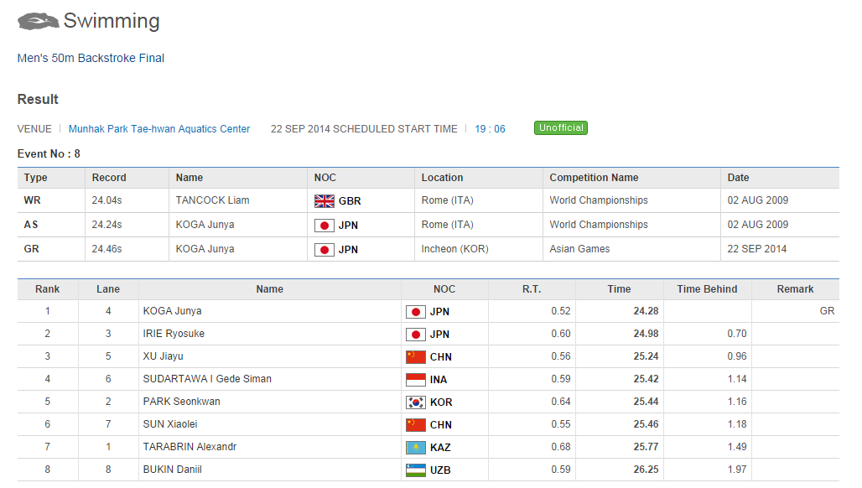The width and height of the screenshot is (862, 488).
Task: Click the Uzbekistan flag next to UZB
Action: 415,470
